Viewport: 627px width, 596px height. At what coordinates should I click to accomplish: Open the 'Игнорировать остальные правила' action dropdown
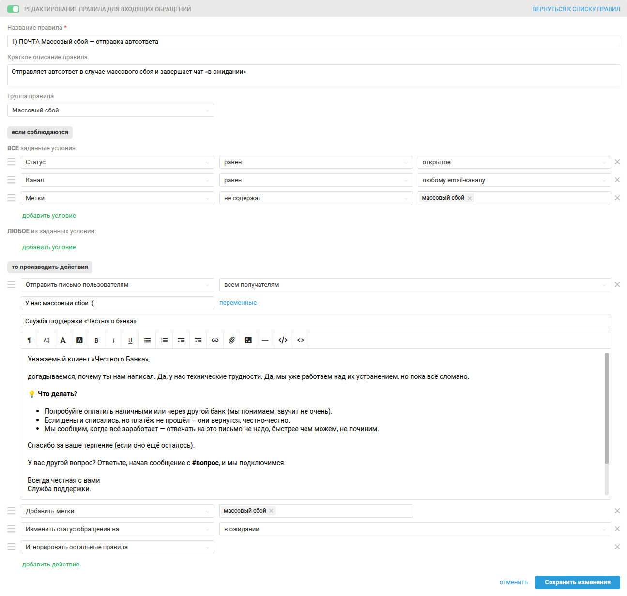pos(118,547)
